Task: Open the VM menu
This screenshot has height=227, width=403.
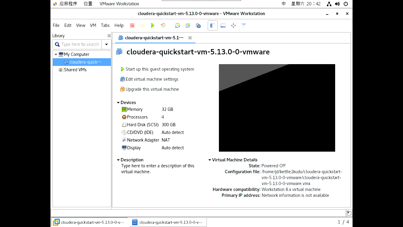Action: tap(93, 25)
